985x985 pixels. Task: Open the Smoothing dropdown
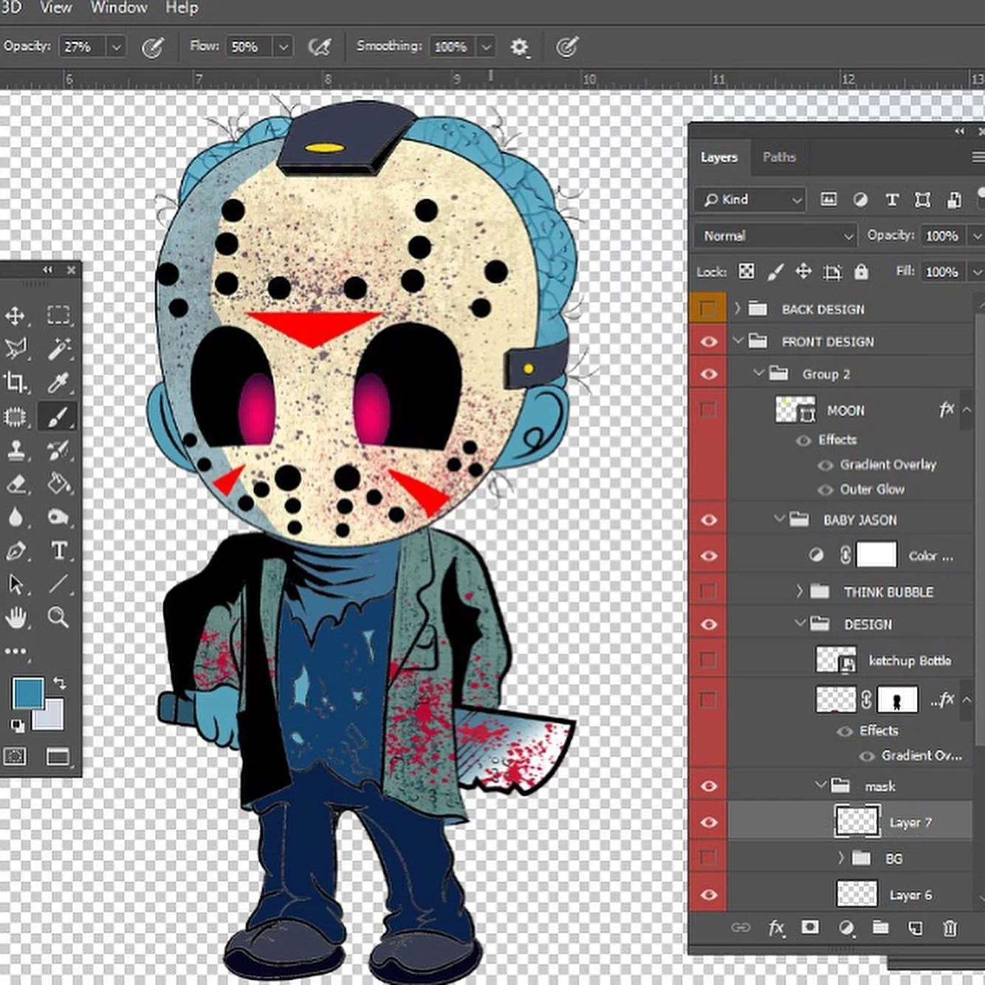click(486, 47)
